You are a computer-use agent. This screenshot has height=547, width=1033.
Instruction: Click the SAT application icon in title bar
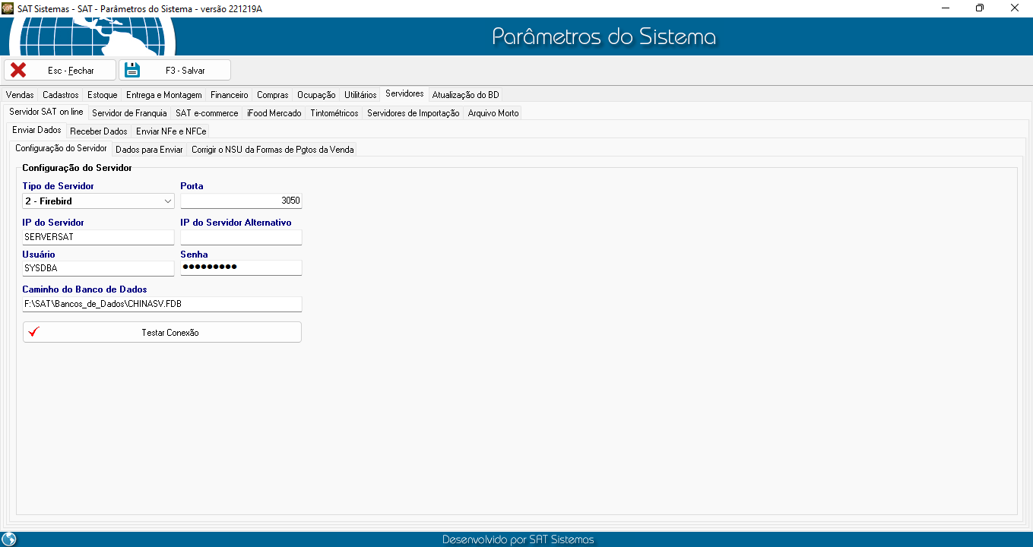click(8, 8)
